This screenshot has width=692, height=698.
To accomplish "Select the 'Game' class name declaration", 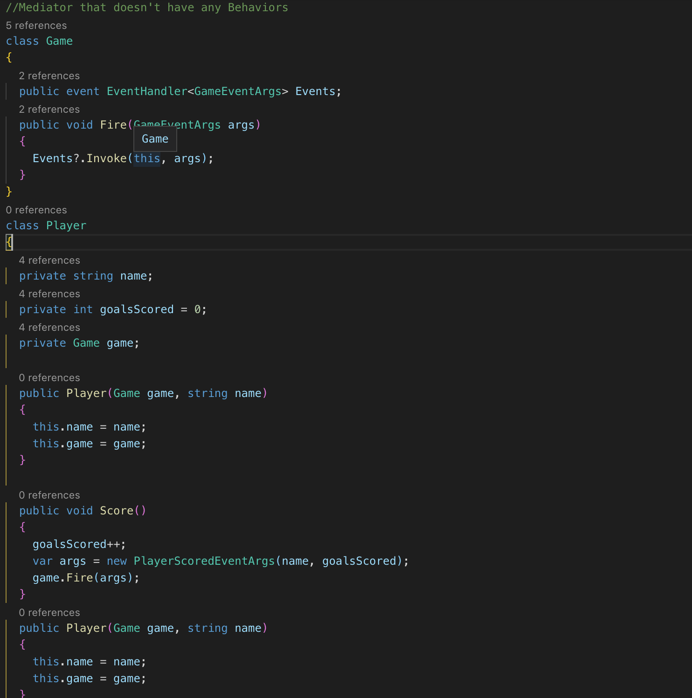I will [x=59, y=41].
